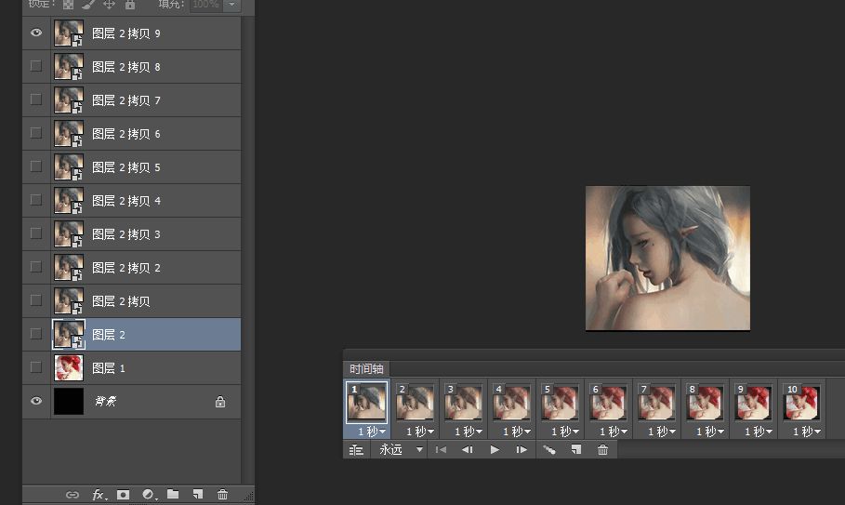Hide the 背景 background layer

click(x=36, y=401)
